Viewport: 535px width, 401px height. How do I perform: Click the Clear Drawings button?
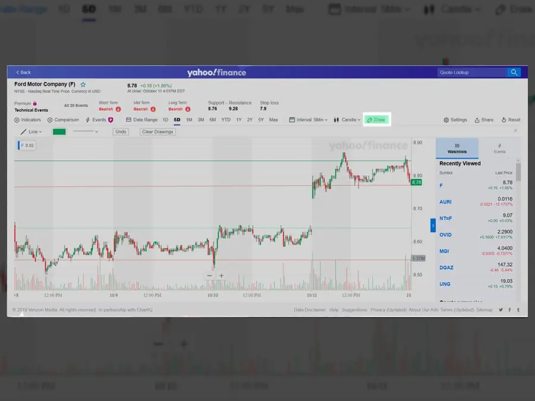(x=158, y=132)
